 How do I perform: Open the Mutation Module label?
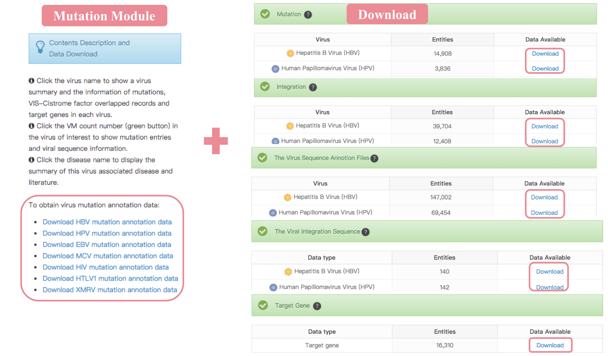pyautogui.click(x=104, y=16)
